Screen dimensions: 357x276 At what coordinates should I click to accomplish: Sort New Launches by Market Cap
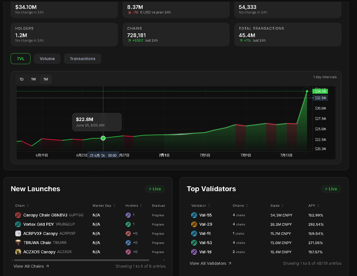[104, 206]
